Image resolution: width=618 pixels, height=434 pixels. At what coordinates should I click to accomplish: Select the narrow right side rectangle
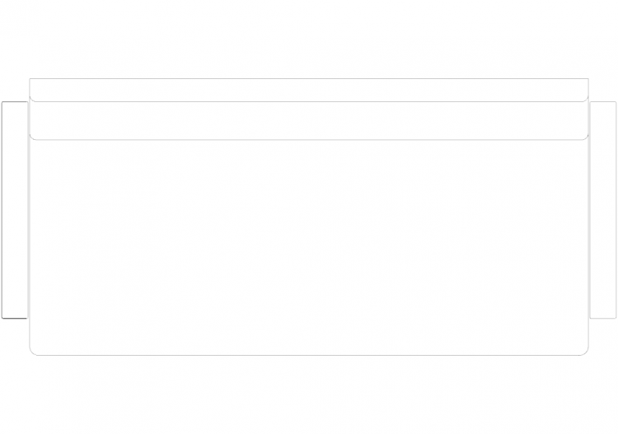click(603, 210)
